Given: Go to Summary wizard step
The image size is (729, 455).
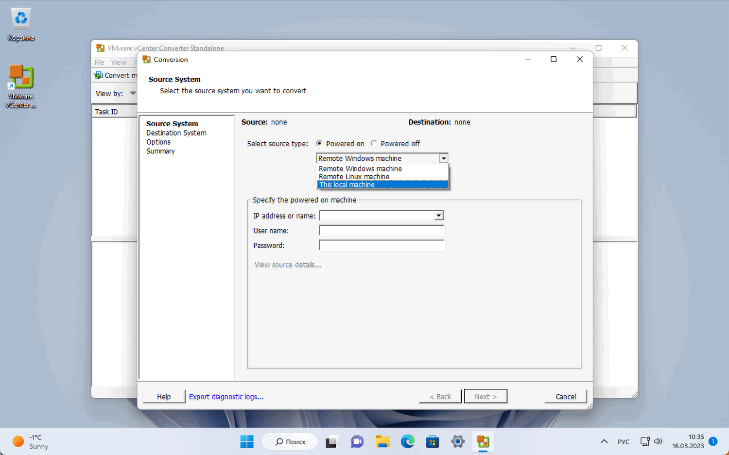Looking at the screenshot, I should [x=160, y=151].
